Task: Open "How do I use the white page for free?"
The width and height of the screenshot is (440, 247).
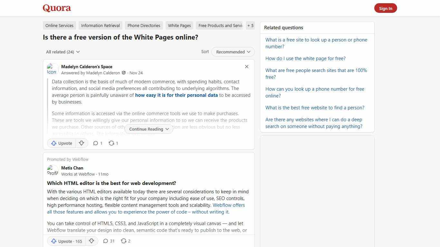Action: [305, 59]
